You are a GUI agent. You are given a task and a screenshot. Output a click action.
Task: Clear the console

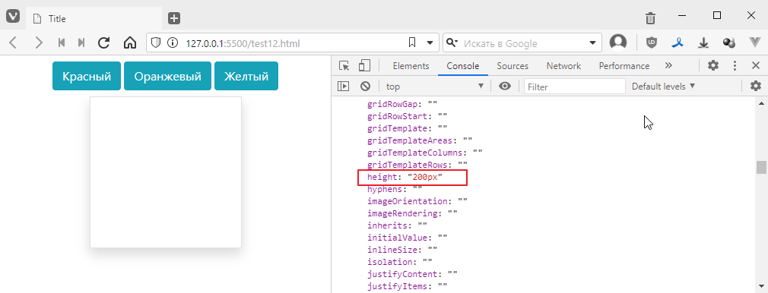pyautogui.click(x=365, y=87)
